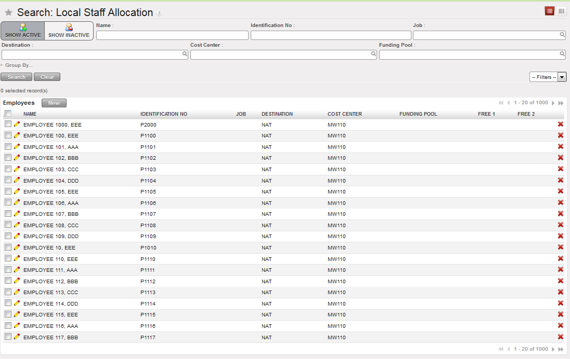Tick the select-all checkbox in the table header
This screenshot has height=359, width=570.
coord(8,114)
